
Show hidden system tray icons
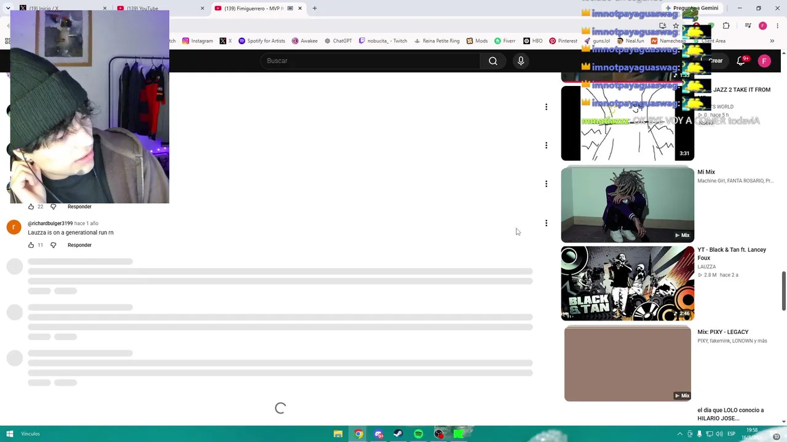coord(680,434)
